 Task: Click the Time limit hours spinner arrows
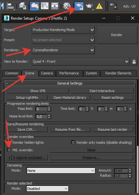(87, 109)
